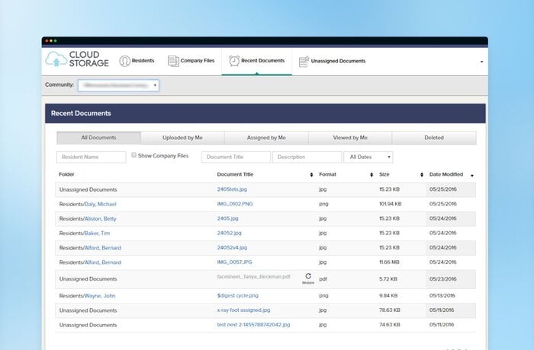Expand the All Dates filter
Image resolution: width=534 pixels, height=350 pixels.
[x=368, y=157]
